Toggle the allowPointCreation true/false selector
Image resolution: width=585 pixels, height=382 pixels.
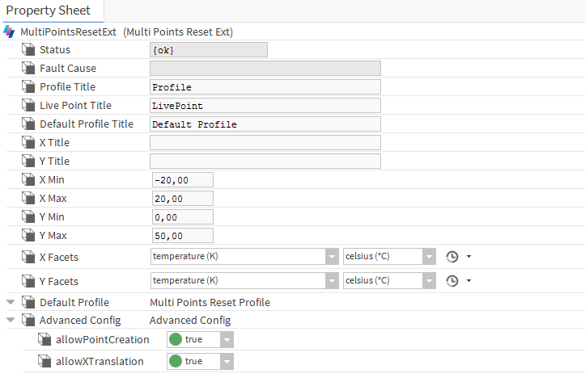click(200, 340)
